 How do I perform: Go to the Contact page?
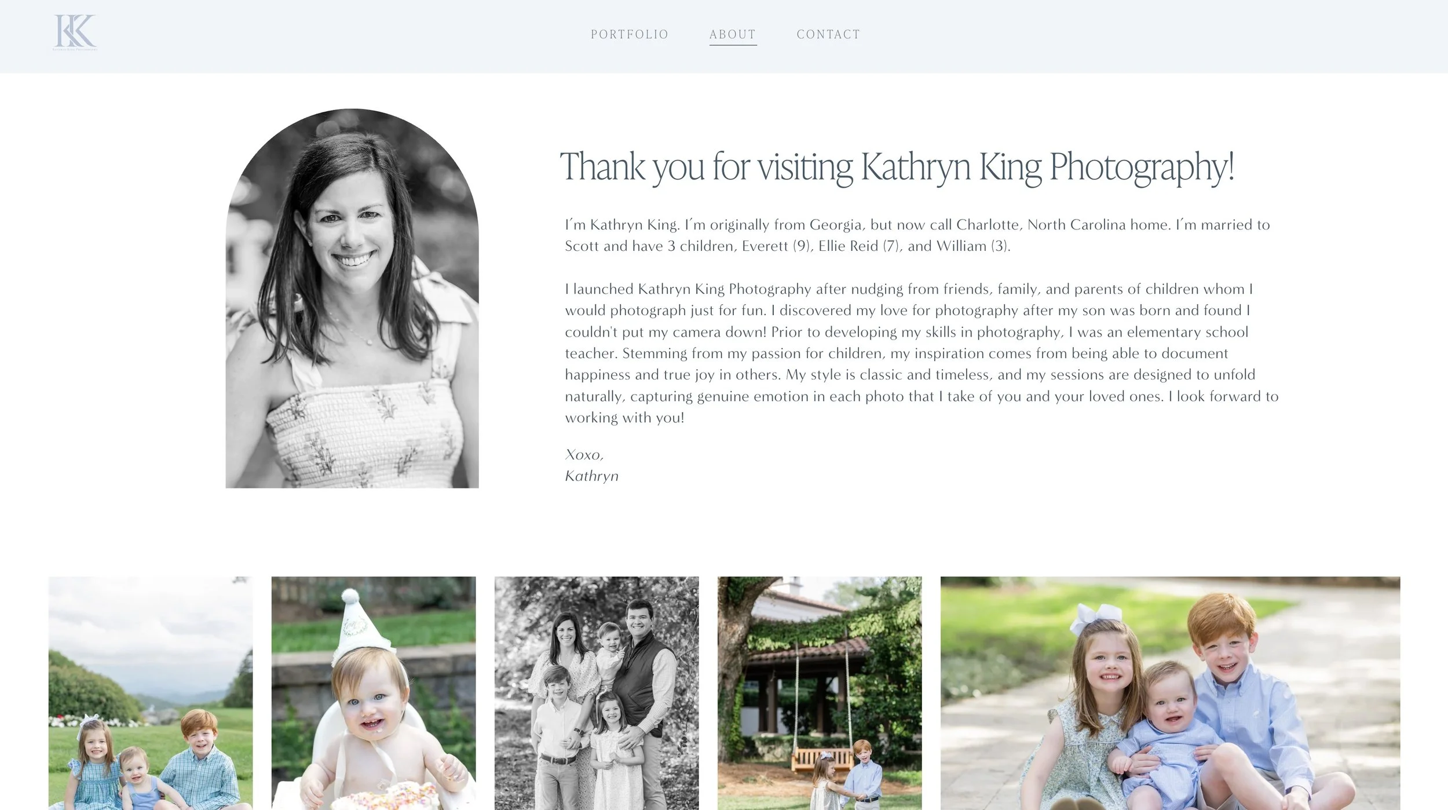[x=828, y=35]
